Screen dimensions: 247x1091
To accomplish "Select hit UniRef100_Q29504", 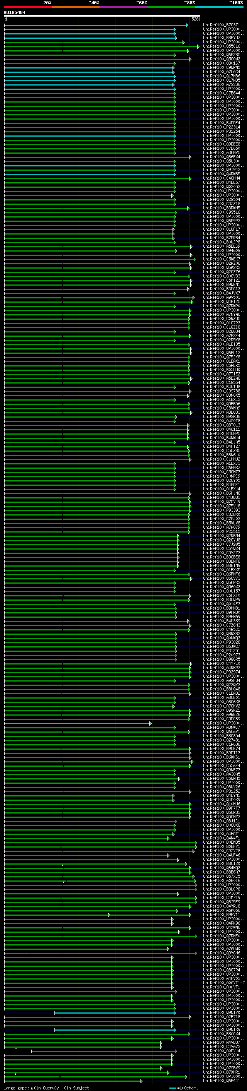I will point(222,199).
